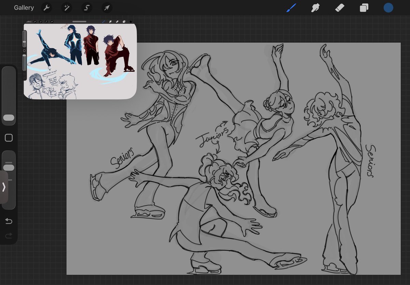This screenshot has height=285, width=410.
Task: Expand the side chevron tab on the left edge
Action: [x=4, y=187]
